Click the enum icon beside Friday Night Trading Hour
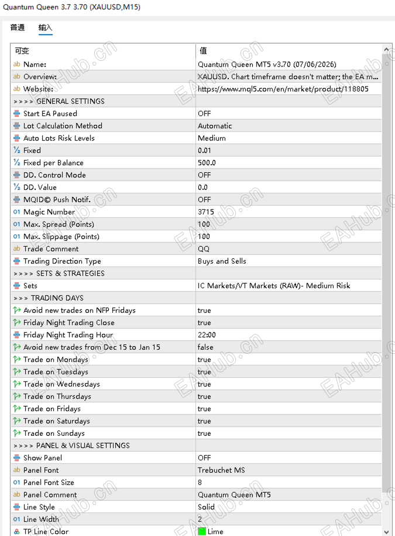The height and width of the screenshot is (536, 395). (x=16, y=335)
